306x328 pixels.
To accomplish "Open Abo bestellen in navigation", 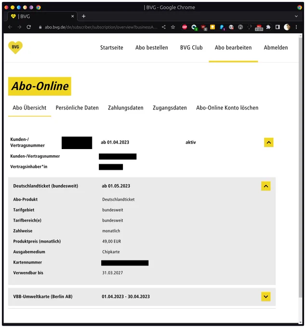I will click(x=151, y=48).
